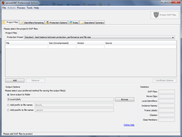
Task: Switch to the Identifiers Renaming tab
Action: coord(32,23)
